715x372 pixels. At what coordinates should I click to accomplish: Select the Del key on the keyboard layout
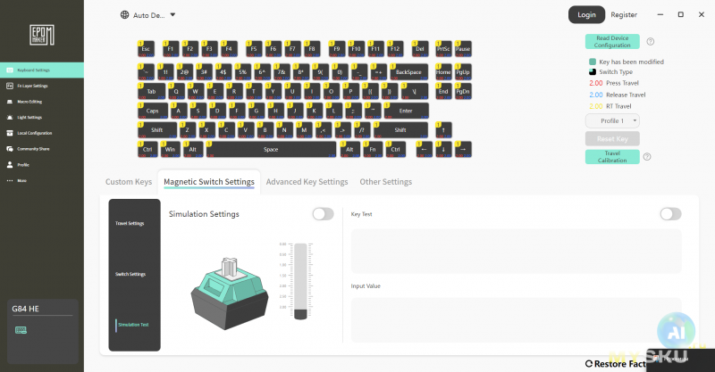(x=420, y=49)
